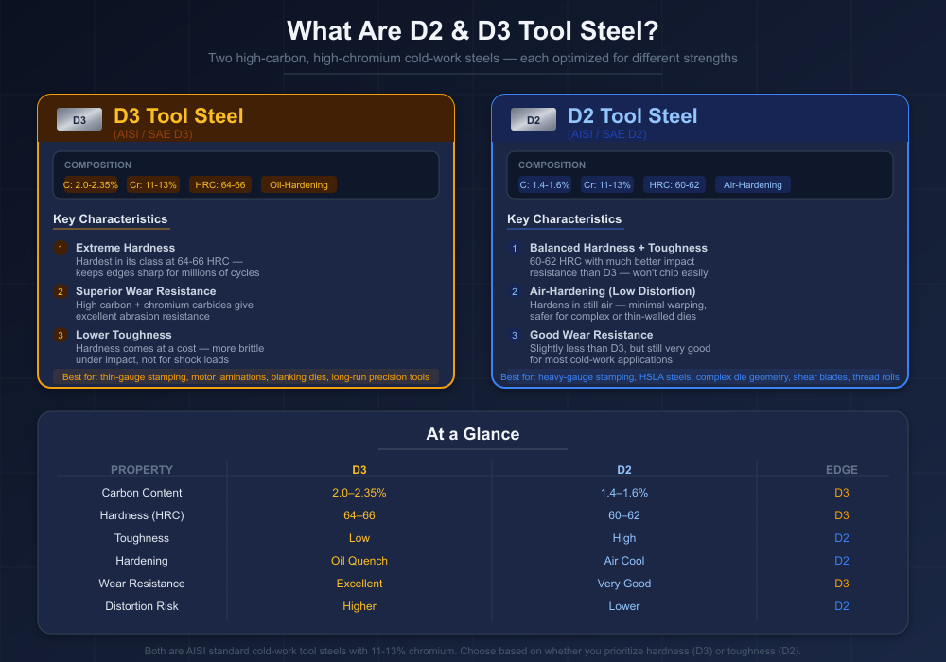Screen dimensions: 946x662
Task: Click the Air-Hardening chip on the D2 card
Action: (752, 184)
